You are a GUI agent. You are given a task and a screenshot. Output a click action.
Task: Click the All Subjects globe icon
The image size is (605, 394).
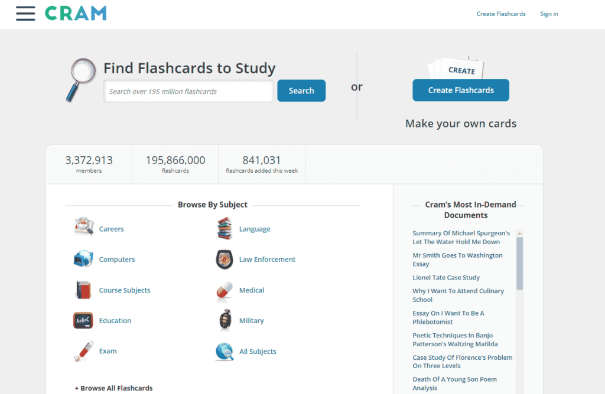225,352
